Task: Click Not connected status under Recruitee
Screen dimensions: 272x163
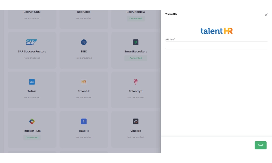Action: (x=84, y=18)
